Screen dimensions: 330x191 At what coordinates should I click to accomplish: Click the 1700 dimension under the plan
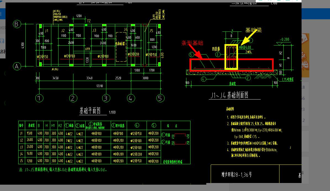[152, 70]
